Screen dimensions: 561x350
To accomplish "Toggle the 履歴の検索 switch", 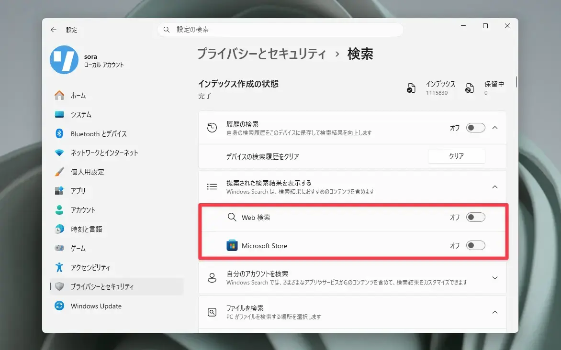I will point(475,128).
